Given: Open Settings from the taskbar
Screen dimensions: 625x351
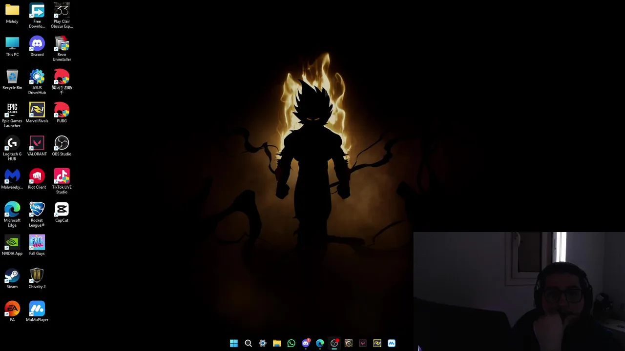Looking at the screenshot, I should click(x=263, y=343).
